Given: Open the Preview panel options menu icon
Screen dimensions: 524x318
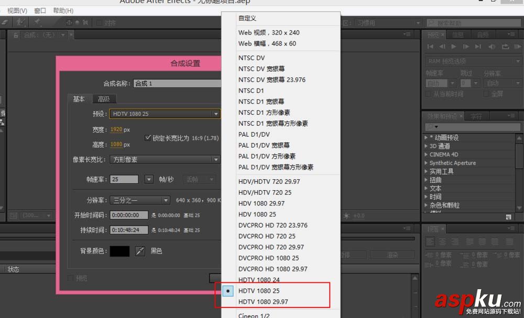Looking at the screenshot, I should tap(511, 34).
